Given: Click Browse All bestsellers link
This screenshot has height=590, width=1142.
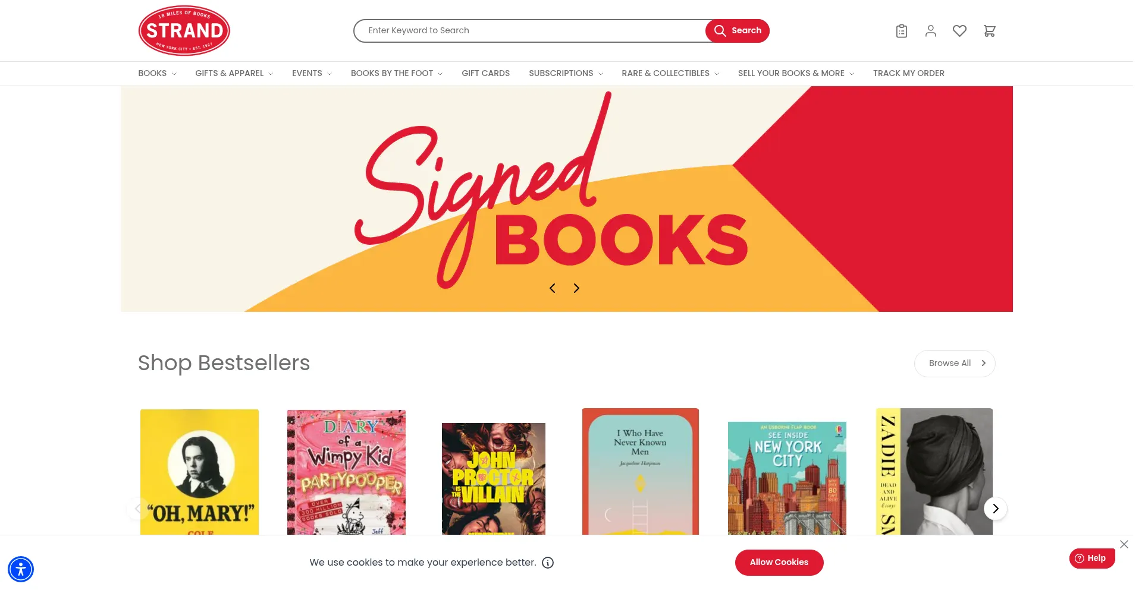Looking at the screenshot, I should click(x=955, y=364).
